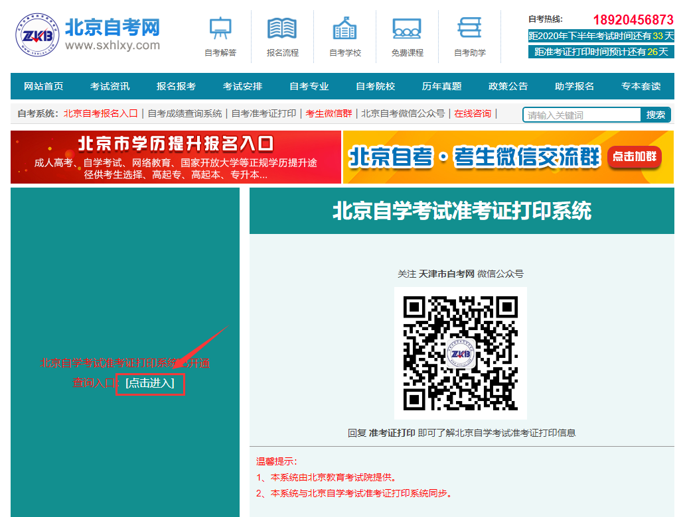Click the keyword search input field
The image size is (685, 517).
(x=582, y=115)
